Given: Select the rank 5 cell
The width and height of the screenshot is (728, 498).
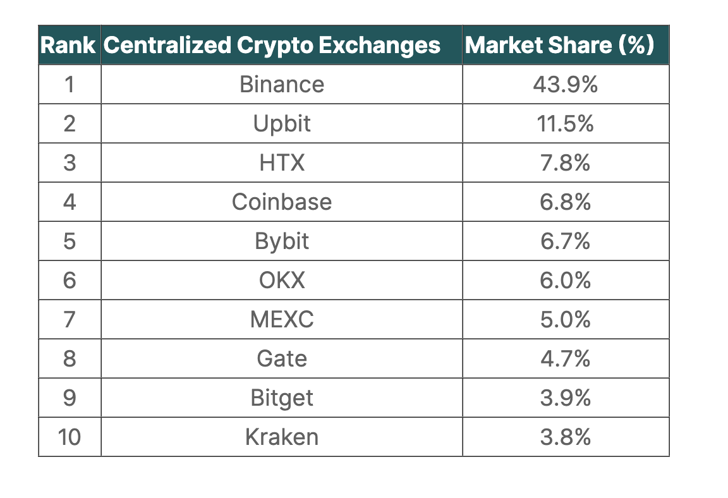Looking at the screenshot, I should (70, 241).
